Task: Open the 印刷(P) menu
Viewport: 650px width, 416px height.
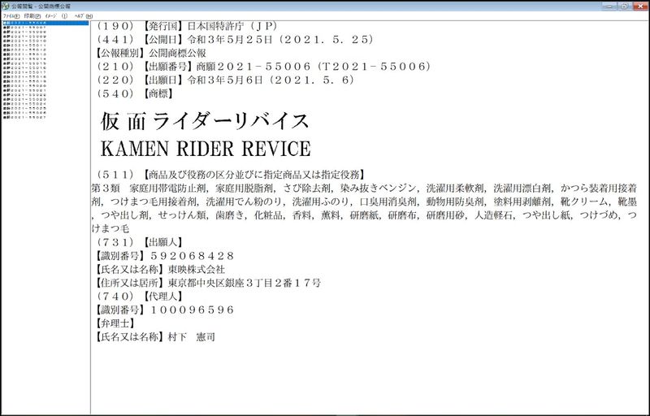Action: (32, 16)
